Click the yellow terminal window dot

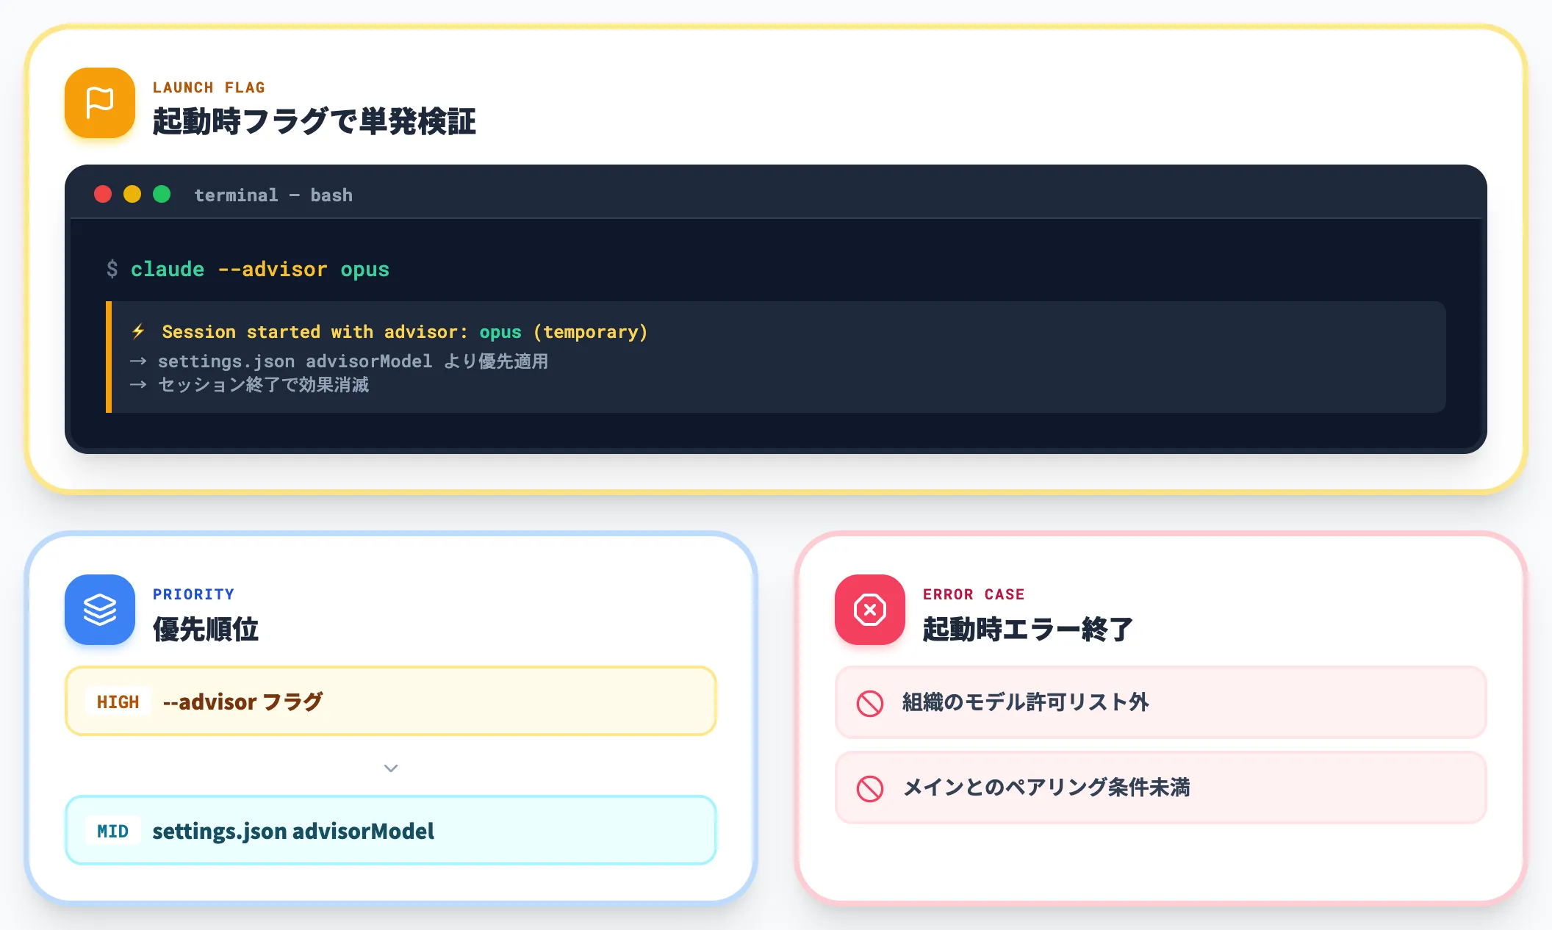132,194
